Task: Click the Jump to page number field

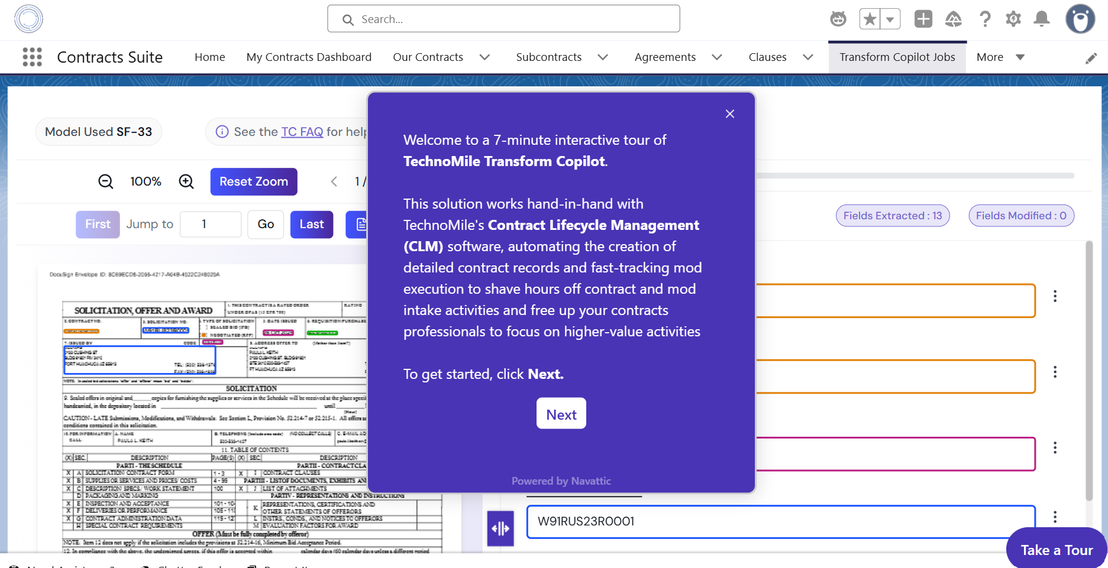Action: coord(211,225)
